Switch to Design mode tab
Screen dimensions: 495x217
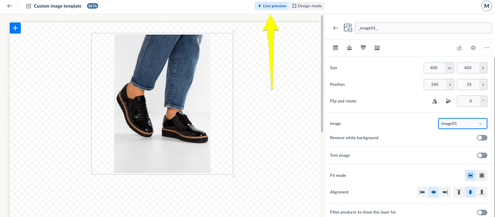coord(307,6)
